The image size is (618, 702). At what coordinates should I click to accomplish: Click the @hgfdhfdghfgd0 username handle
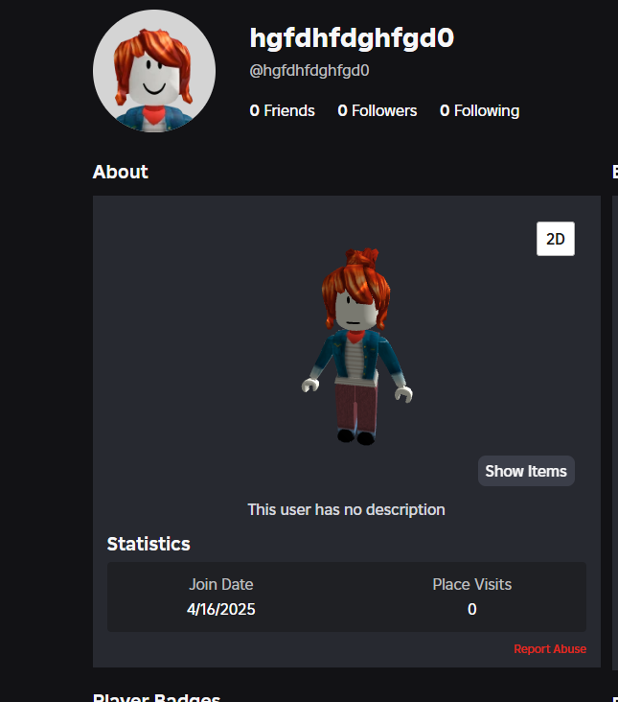(309, 70)
